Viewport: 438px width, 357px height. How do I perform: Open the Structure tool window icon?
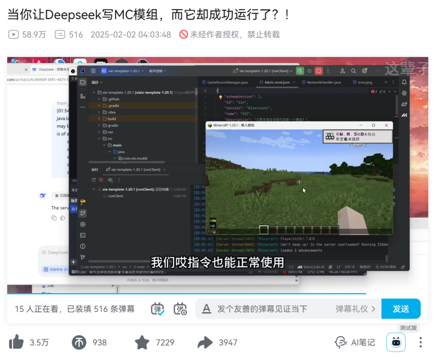[83, 96]
